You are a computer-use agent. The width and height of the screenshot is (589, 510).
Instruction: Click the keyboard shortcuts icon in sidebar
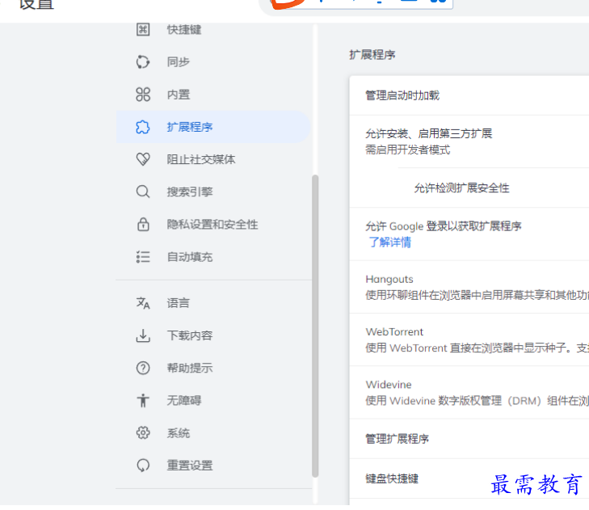click(x=143, y=29)
